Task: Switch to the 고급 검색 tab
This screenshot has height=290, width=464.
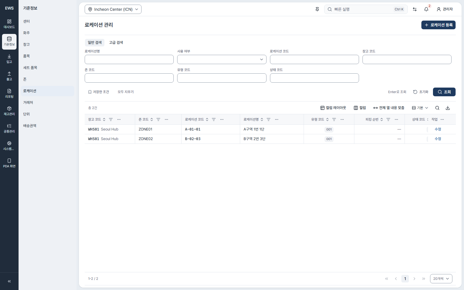Action: pyautogui.click(x=116, y=43)
